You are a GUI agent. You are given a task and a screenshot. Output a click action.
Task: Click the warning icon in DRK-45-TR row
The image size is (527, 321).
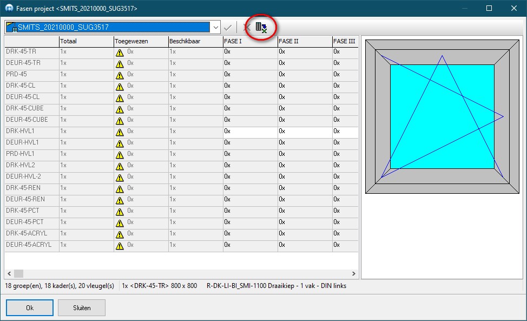[x=120, y=53]
